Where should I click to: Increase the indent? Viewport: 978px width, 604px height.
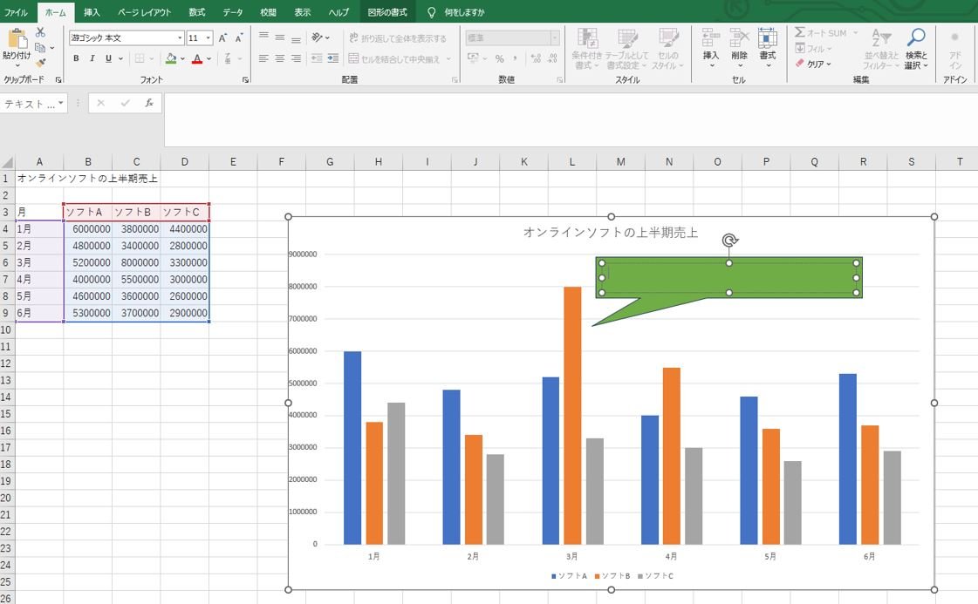(x=333, y=58)
